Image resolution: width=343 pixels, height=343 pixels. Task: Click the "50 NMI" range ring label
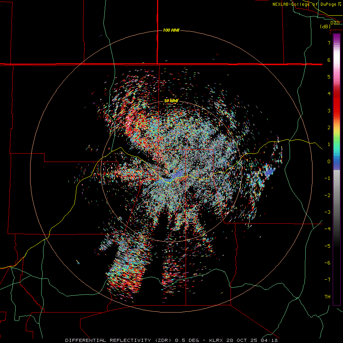click(171, 101)
